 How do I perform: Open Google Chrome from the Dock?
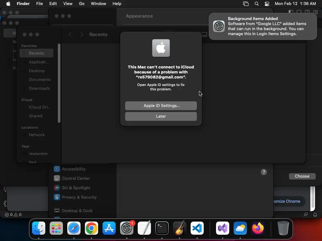pyautogui.click(x=92, y=228)
